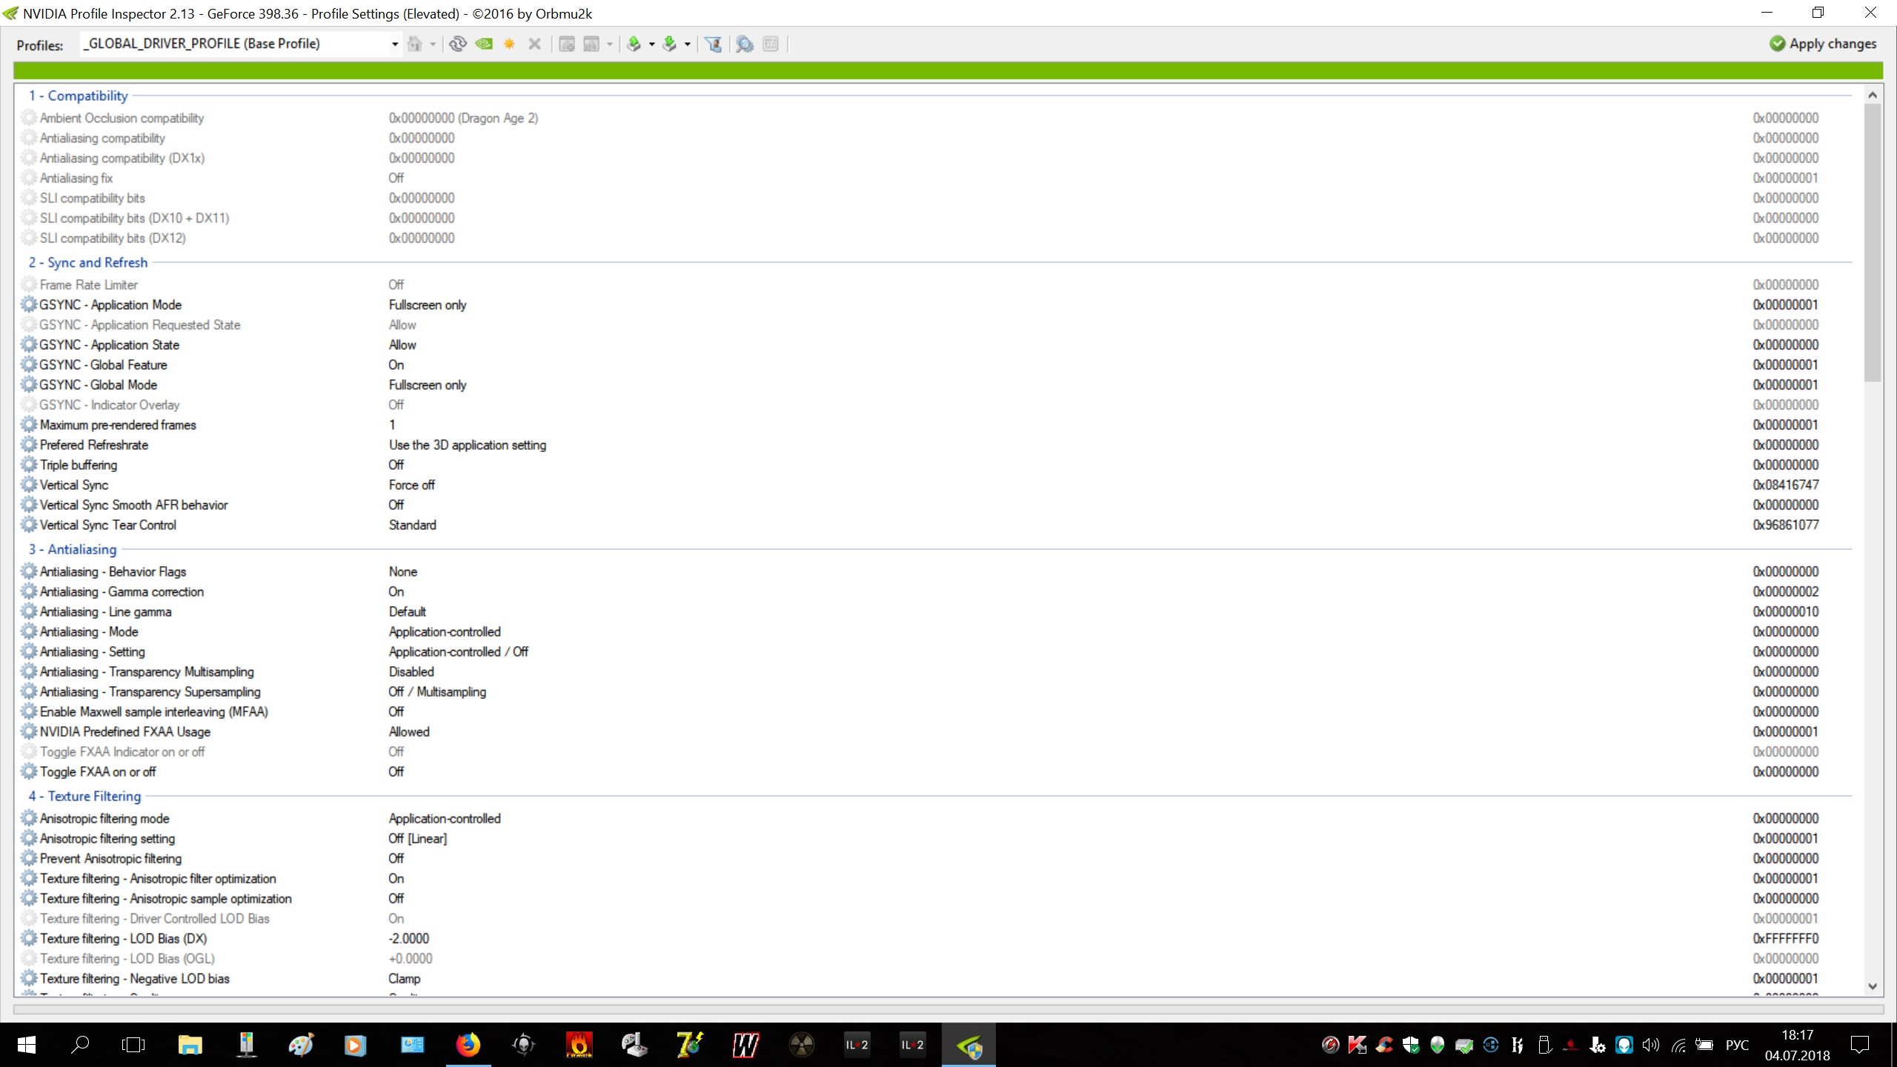The image size is (1897, 1067).
Task: Click gear icon beside Toggle FXAA on or off
Action: tap(29, 771)
